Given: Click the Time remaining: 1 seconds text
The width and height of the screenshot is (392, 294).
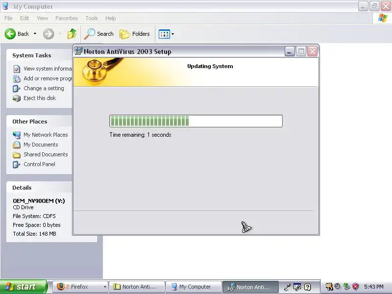Looking at the screenshot, I should click(140, 135).
